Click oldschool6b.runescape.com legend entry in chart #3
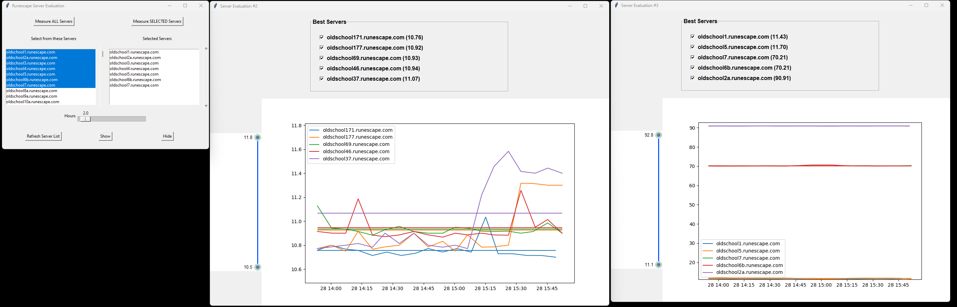957x307 pixels. point(743,265)
